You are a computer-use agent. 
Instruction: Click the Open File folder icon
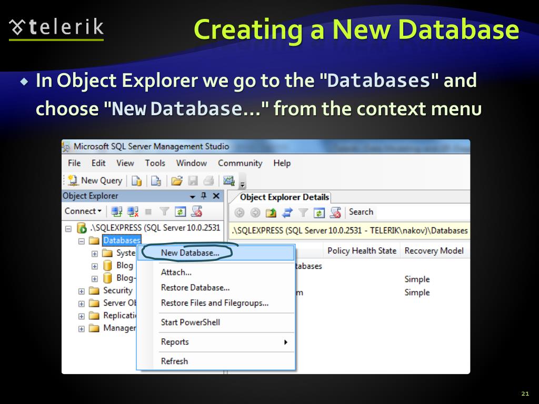click(177, 181)
